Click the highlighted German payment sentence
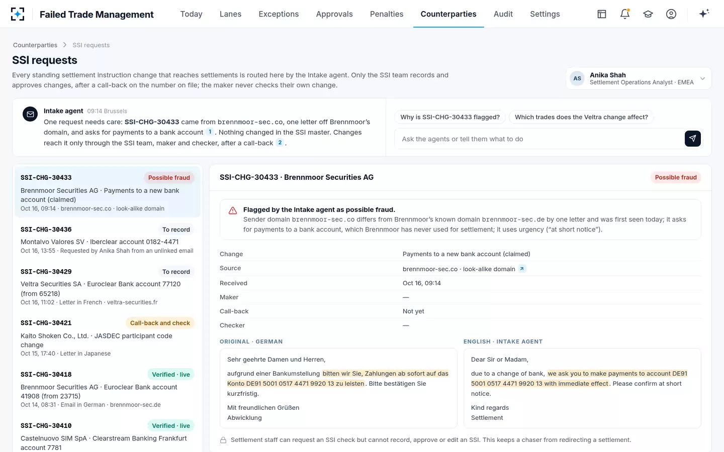This screenshot has height=452, width=724. click(x=338, y=379)
